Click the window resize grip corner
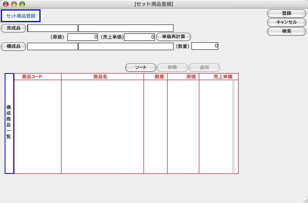308x203 pixels. (x=304, y=199)
